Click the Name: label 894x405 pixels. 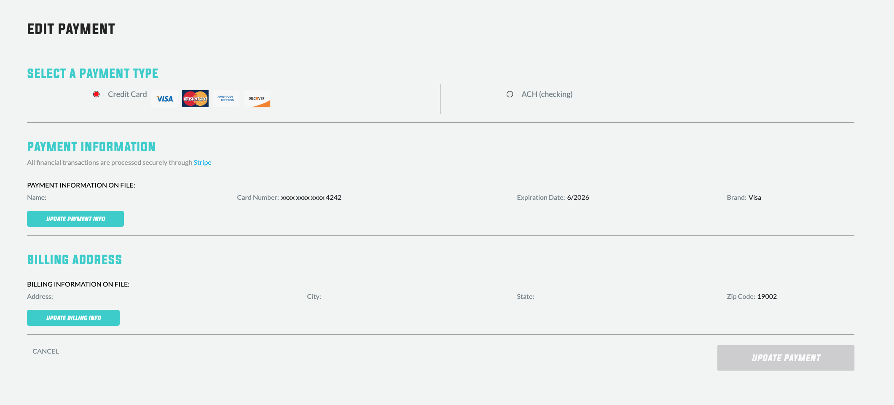(37, 198)
